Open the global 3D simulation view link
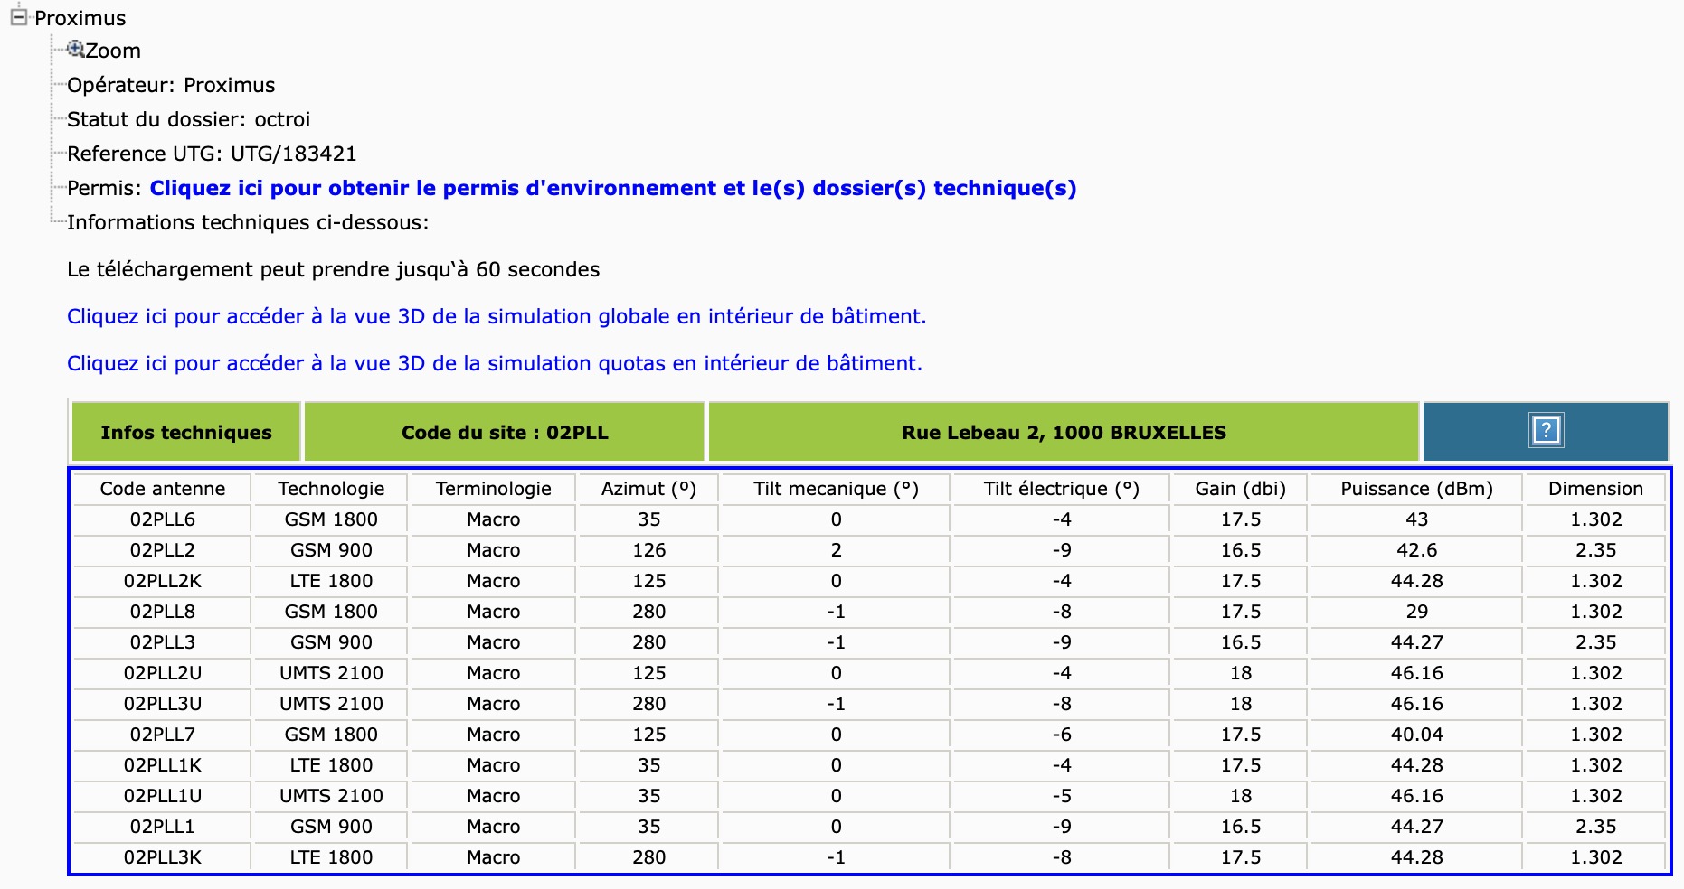1684x889 pixels. click(x=497, y=316)
